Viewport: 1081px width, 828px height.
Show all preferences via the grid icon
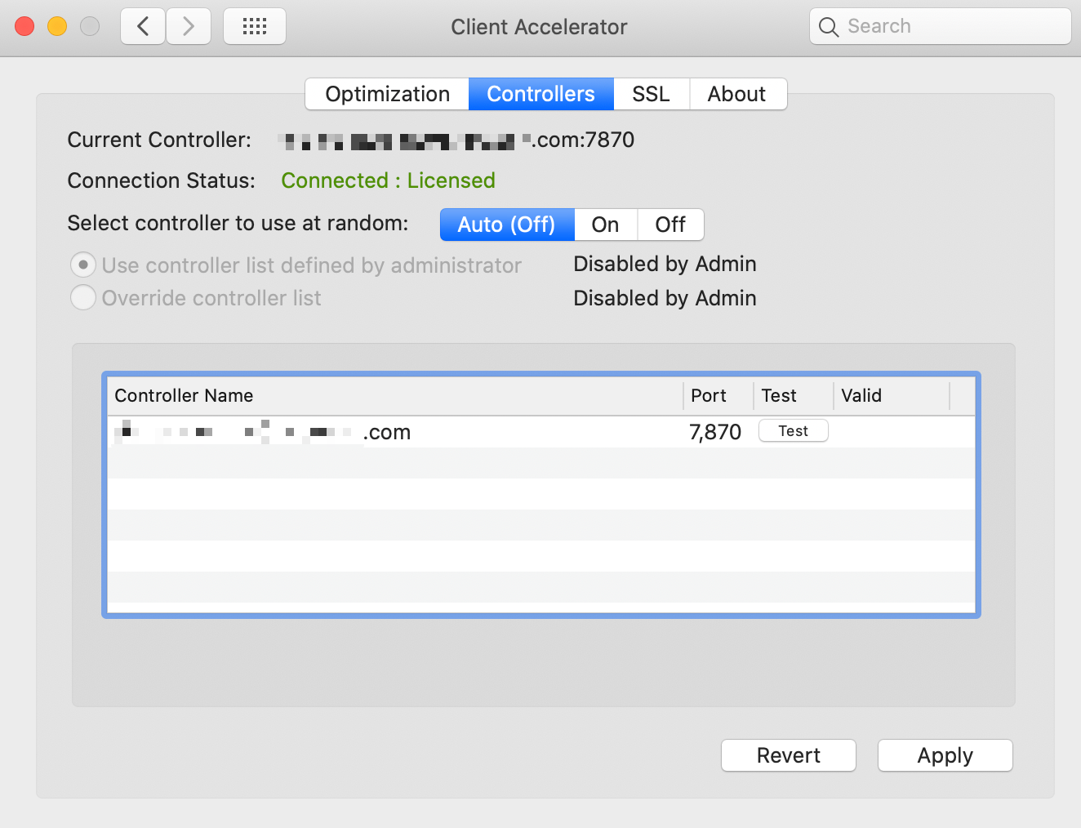(x=255, y=26)
